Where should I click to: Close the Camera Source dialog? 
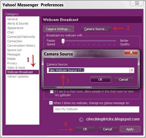click(131, 52)
